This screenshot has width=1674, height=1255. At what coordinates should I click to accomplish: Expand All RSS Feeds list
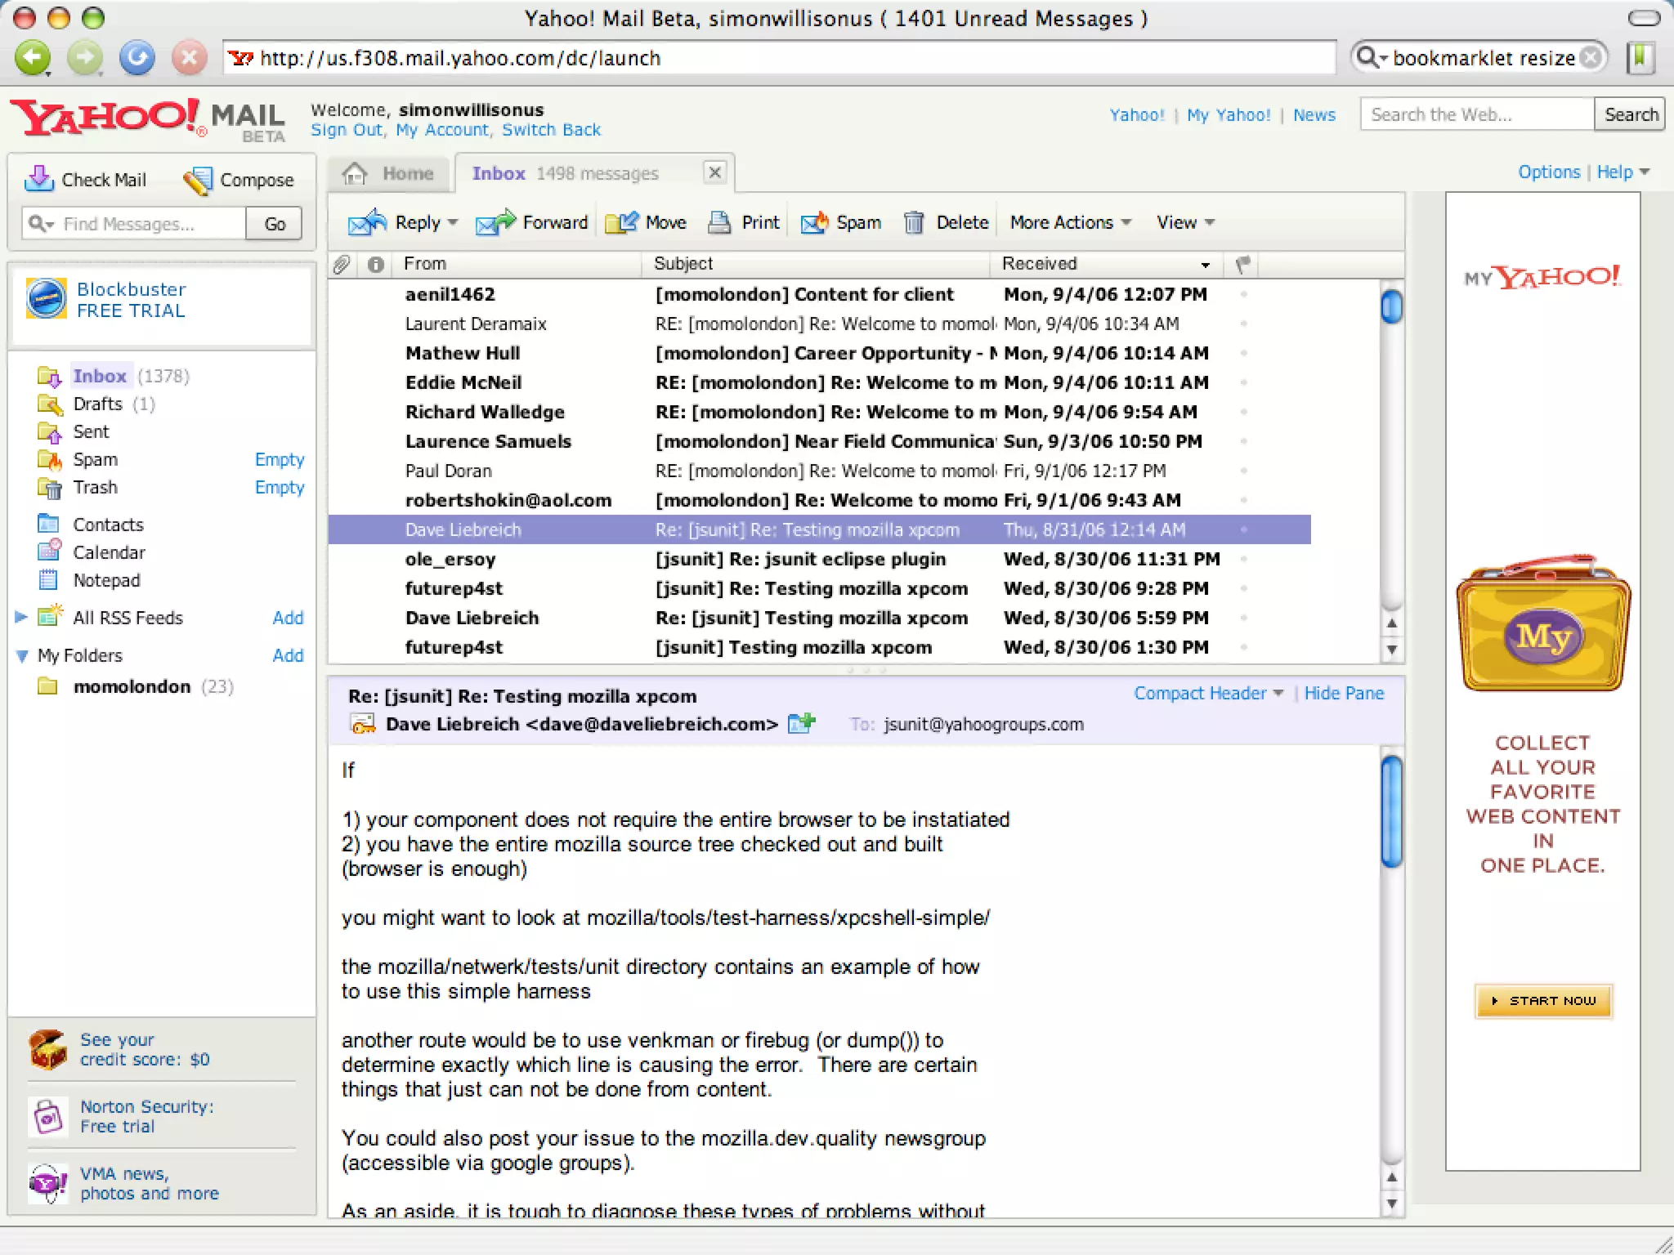(x=22, y=618)
